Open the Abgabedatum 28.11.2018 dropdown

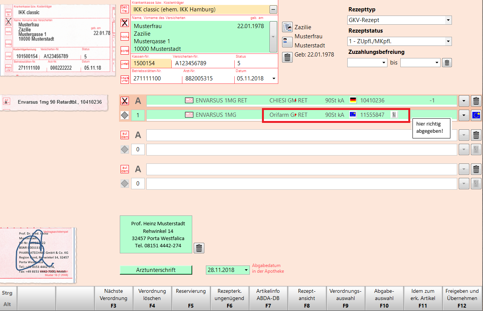(247, 270)
